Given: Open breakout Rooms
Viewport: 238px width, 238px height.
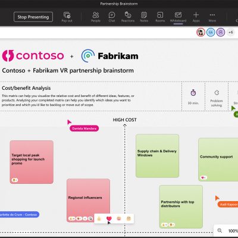Looking at the screenshot, I should point(160,17).
